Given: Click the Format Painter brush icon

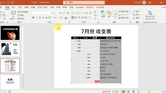Looking at the screenshot, I should coord(4,19).
